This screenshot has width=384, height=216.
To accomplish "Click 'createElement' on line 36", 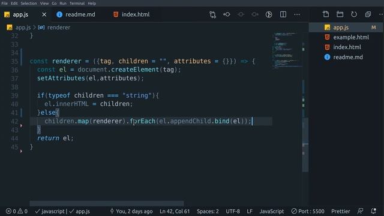I will point(135,70).
